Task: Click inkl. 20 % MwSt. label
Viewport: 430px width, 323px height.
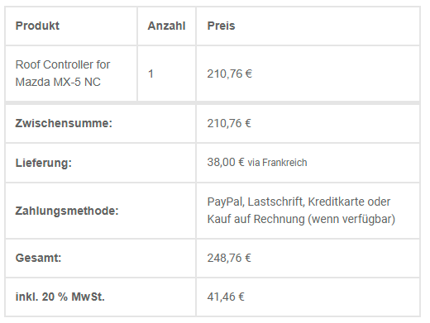Action: coord(60,297)
